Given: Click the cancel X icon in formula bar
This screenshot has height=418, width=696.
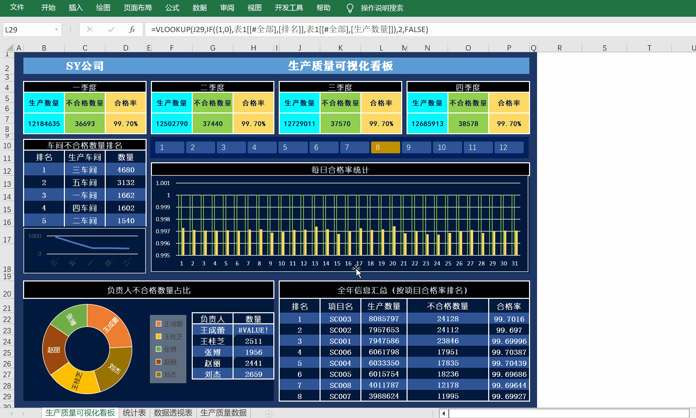Looking at the screenshot, I should coord(90,29).
